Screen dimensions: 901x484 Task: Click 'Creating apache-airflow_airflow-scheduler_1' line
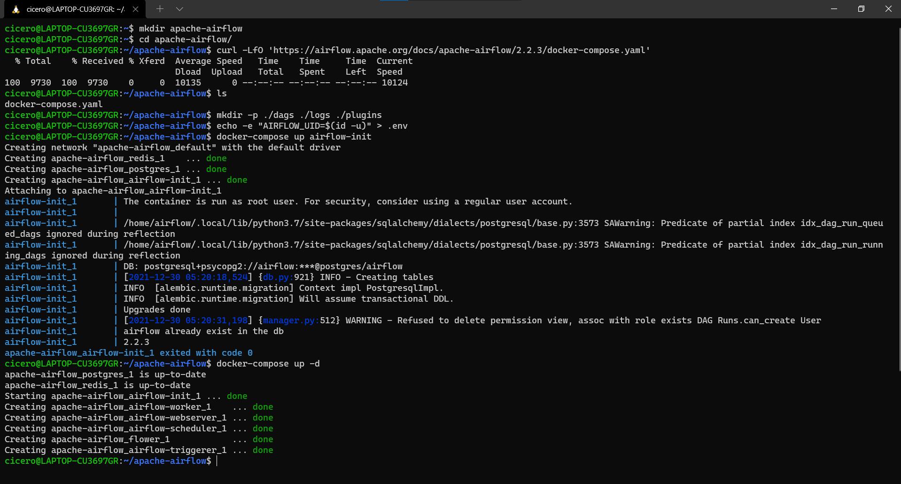139,429
